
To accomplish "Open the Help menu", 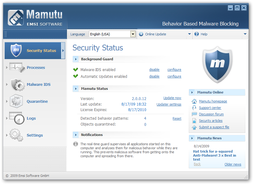I will pyautogui.click(x=220, y=34).
